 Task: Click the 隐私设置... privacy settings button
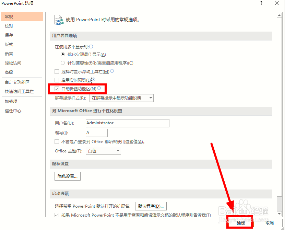pyautogui.click(x=68, y=176)
